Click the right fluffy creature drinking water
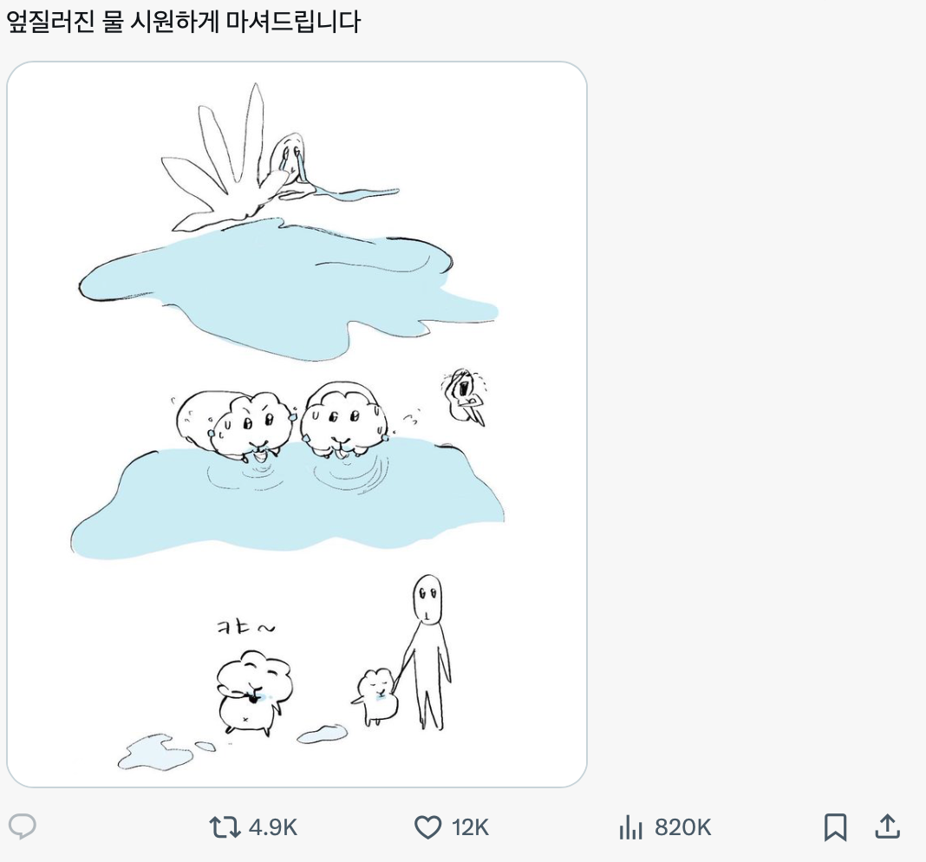Image resolution: width=926 pixels, height=862 pixels. [x=343, y=418]
